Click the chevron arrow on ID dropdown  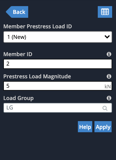tap(107, 37)
